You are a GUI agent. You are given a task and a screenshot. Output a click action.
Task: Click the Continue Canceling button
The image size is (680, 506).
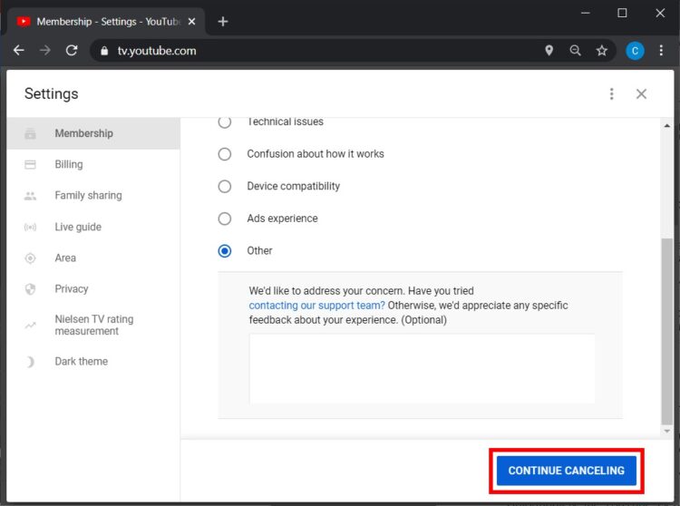pos(567,471)
